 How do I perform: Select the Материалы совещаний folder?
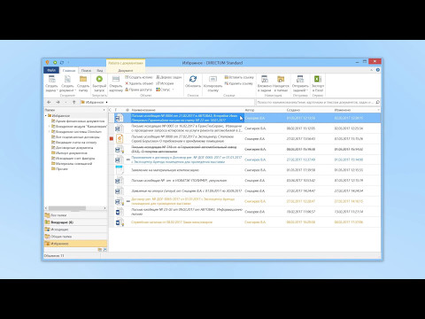point(72,163)
